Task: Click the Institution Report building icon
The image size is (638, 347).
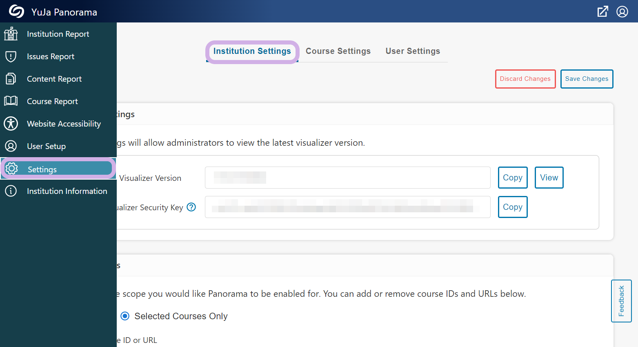Action: click(x=11, y=34)
